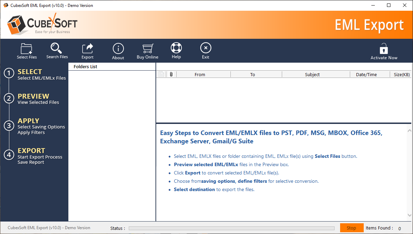Click the attachment paperclip column header
The height and width of the screenshot is (234, 413).
coord(171,74)
